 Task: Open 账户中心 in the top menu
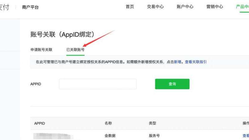tap(185, 7)
